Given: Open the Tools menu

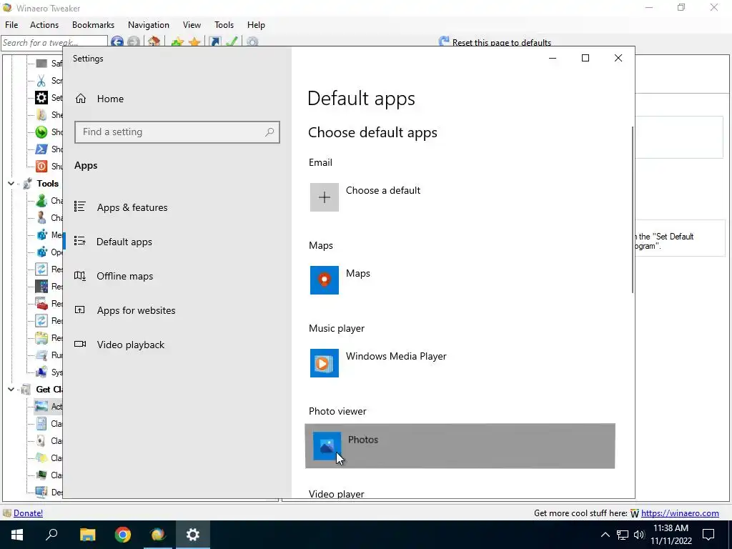Looking at the screenshot, I should point(224,25).
